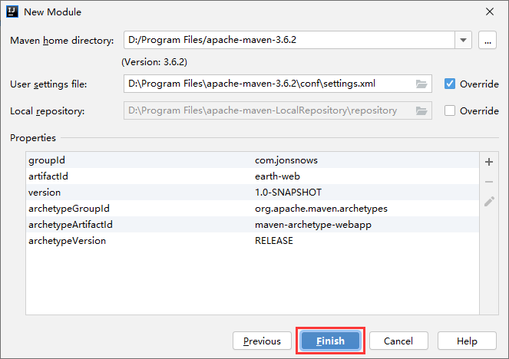
Task: Uncheck Override for User settings file
Action: tap(451, 84)
